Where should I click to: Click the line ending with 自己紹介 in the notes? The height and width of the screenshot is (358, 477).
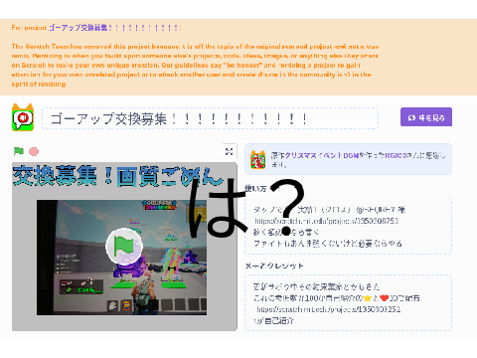pos(273,320)
